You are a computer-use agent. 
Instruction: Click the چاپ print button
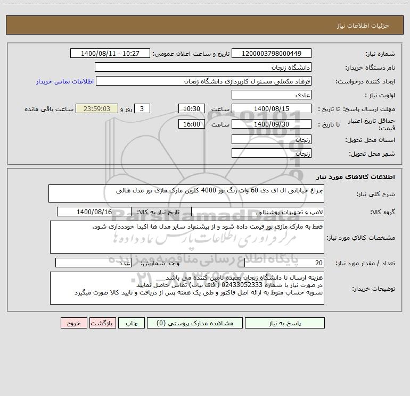[x=132, y=323]
